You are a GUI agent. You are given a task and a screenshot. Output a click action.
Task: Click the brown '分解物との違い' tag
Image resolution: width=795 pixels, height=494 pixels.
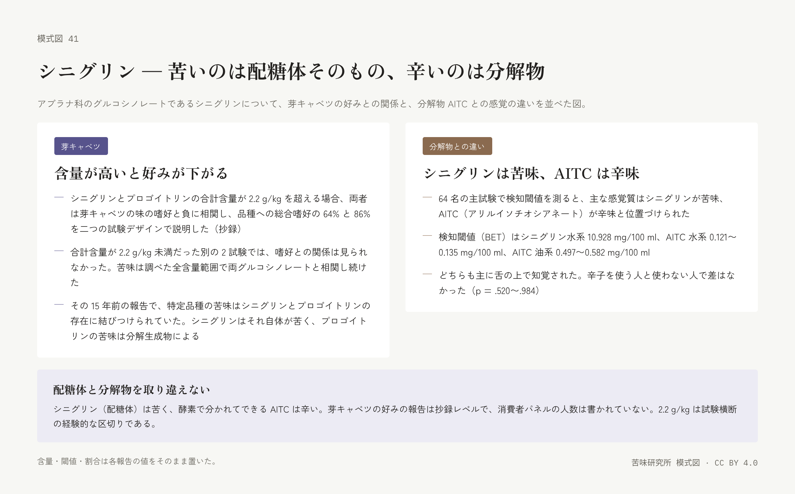click(x=457, y=146)
